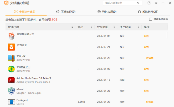The height and width of the screenshot is (107, 174).
Task: Click the search magnifier icon
Action: point(138,3)
